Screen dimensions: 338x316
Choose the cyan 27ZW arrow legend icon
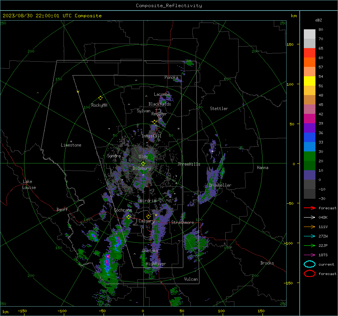309,236
